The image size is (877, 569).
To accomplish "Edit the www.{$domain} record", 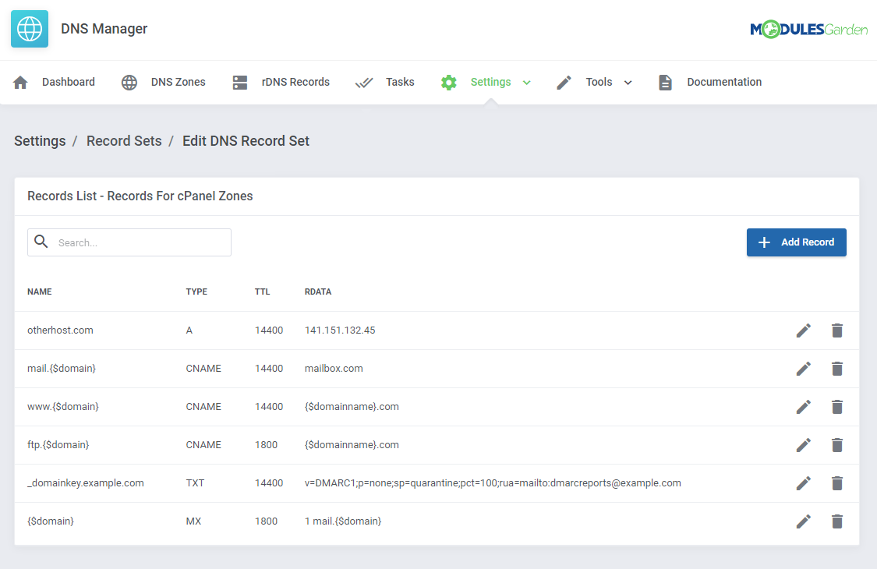I will 804,407.
